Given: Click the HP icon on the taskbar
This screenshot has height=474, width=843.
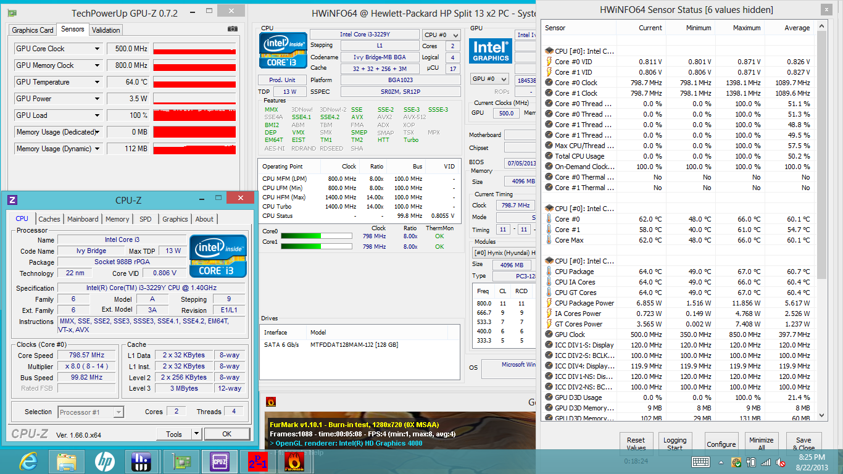Looking at the screenshot, I should click(x=104, y=461).
